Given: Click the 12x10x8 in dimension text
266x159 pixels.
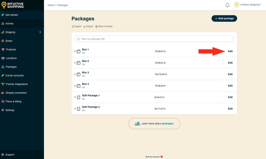Looking at the screenshot, I should (x=161, y=74).
